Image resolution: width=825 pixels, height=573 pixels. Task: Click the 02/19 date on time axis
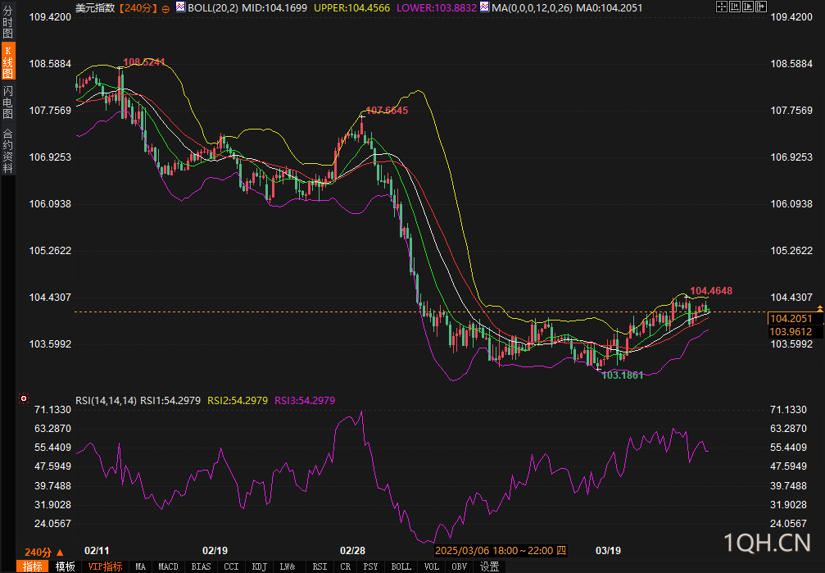point(215,551)
